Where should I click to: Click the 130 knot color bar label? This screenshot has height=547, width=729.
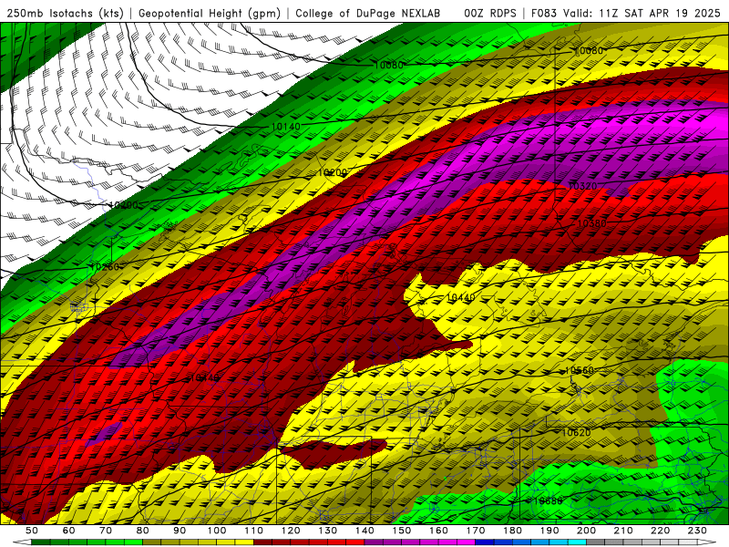328,531
